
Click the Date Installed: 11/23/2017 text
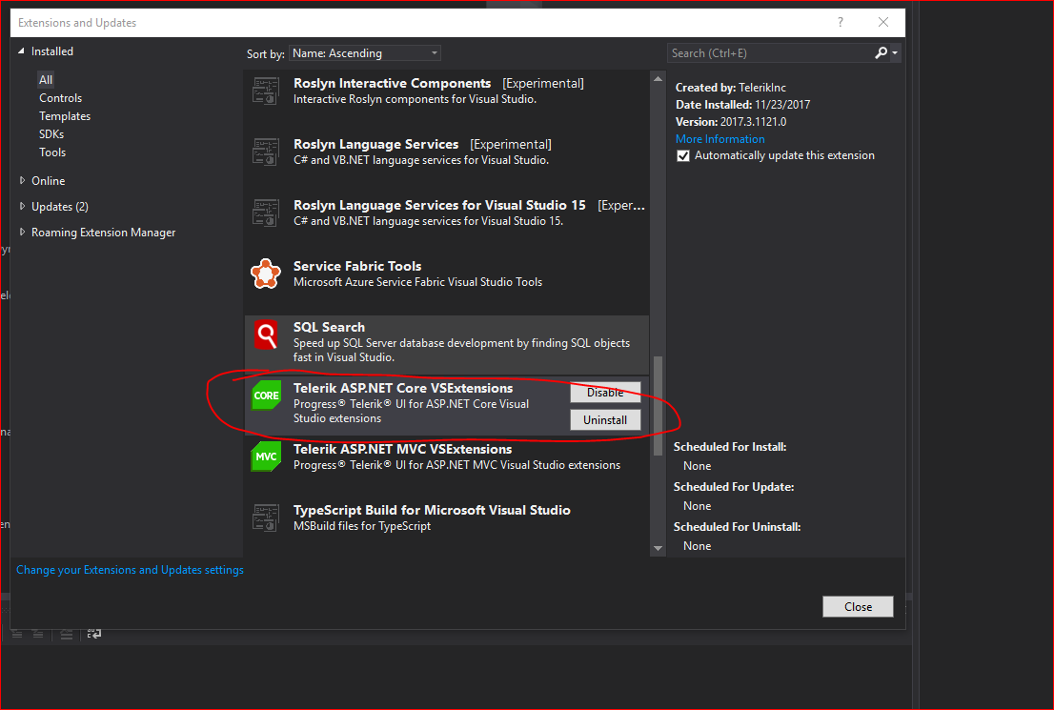coord(742,105)
